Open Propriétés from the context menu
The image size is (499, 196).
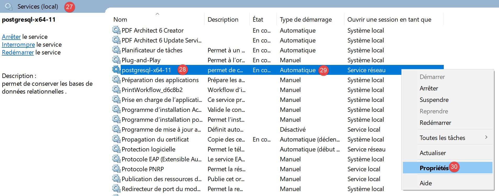(434, 168)
